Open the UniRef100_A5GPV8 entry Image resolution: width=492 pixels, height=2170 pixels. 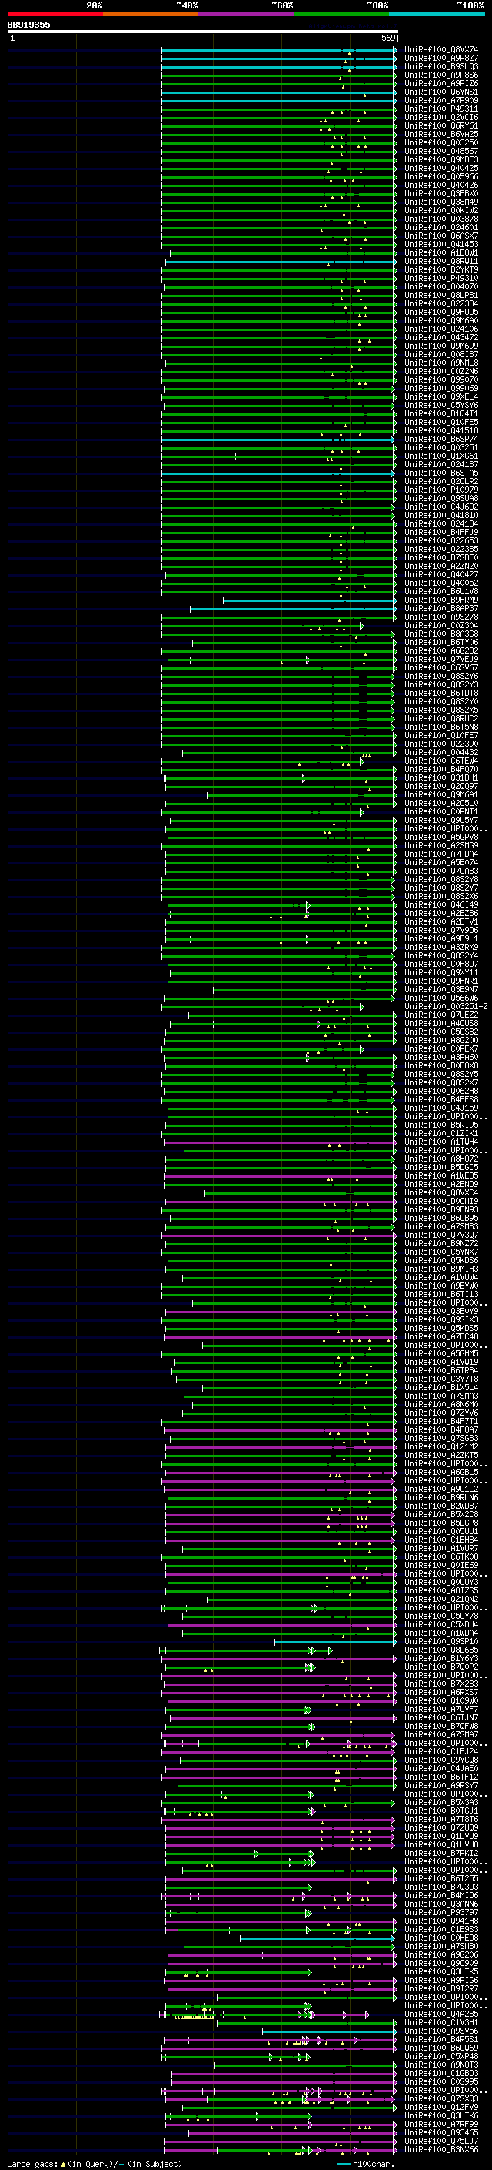440,838
